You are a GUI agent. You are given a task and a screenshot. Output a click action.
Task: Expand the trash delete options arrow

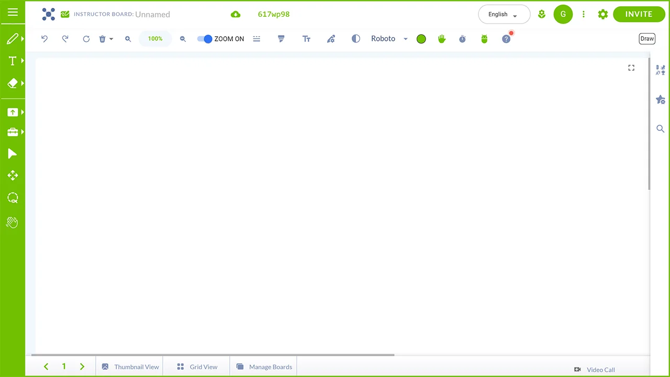111,39
